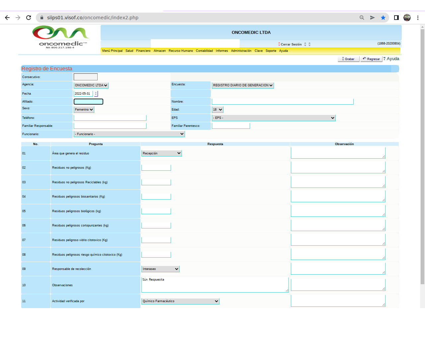Image resolution: width=425 pixels, height=340 pixels.
Task: Click the share page arrow icon
Action: (x=373, y=18)
